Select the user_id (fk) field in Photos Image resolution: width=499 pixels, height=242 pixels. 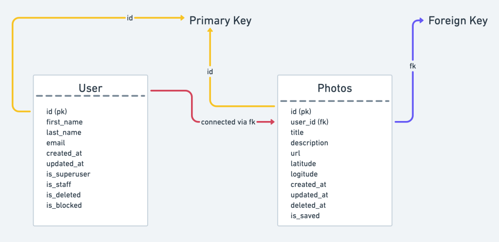tap(309, 122)
